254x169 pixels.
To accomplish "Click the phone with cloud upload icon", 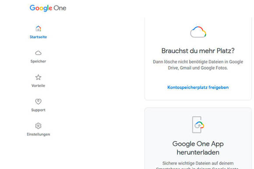I will 198,124.
